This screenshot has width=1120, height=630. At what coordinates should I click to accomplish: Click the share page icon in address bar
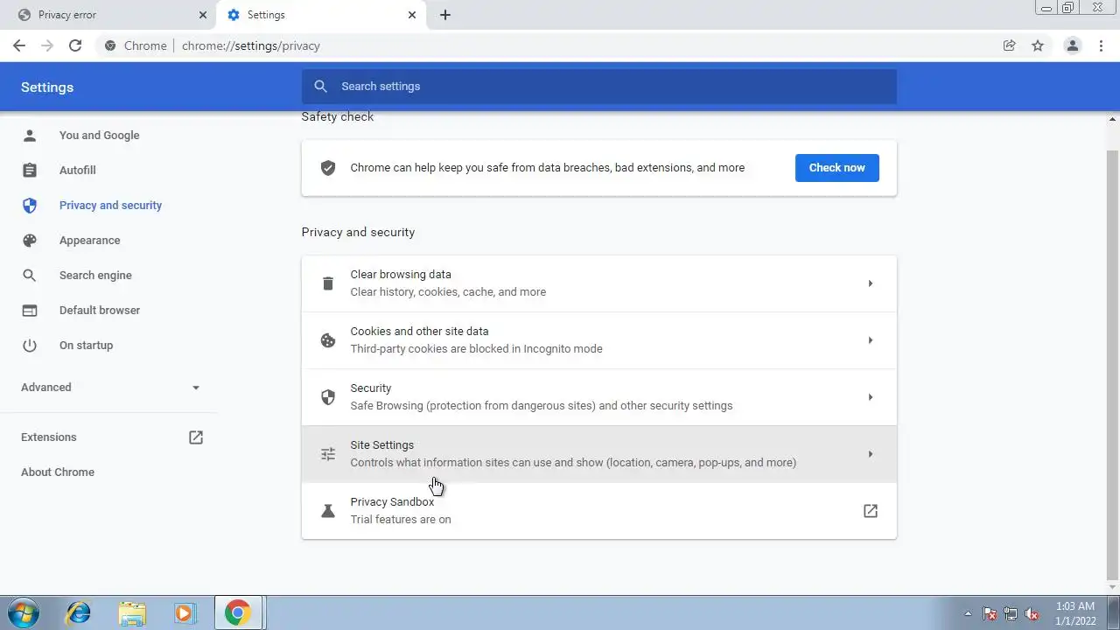pos(1009,45)
